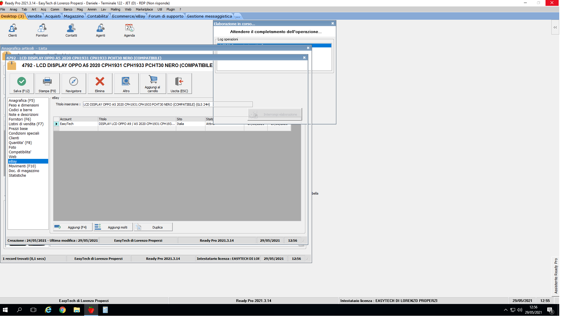The image size is (561, 316).
Task: Select Doc. di magazzino section
Action: (28, 171)
